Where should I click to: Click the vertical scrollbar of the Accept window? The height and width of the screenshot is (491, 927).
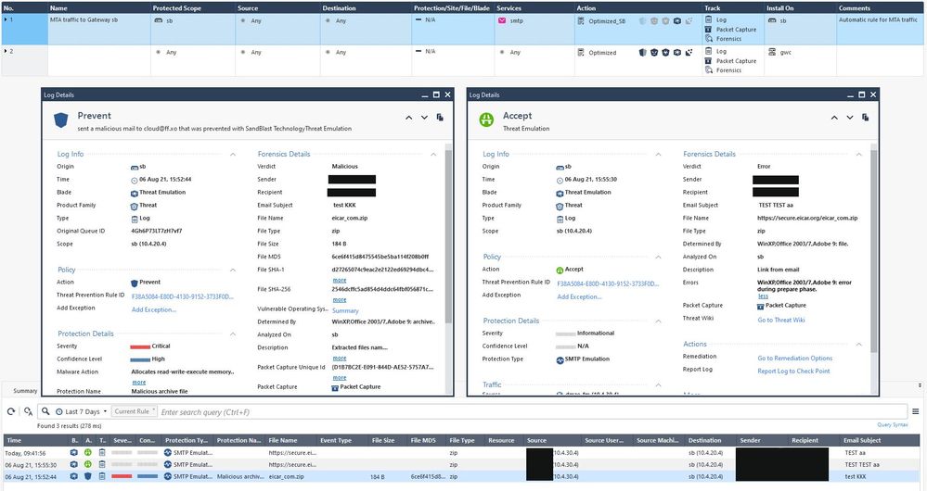pyautogui.click(x=874, y=251)
